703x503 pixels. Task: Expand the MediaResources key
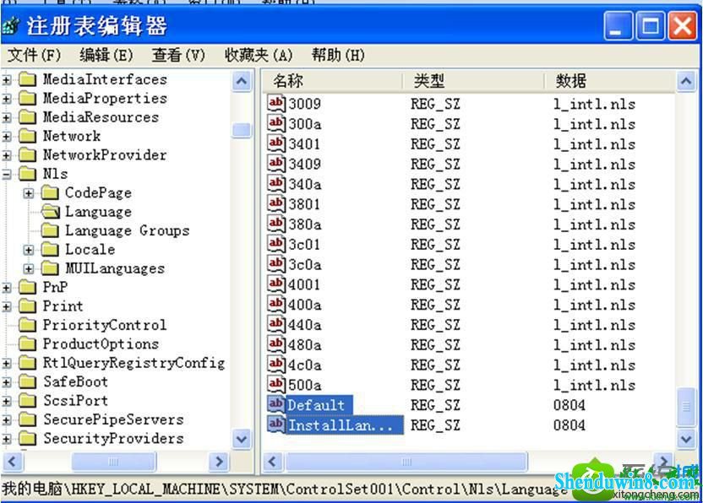coord(6,117)
